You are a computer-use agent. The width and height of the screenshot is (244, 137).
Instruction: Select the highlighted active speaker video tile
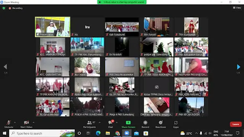click(x=53, y=27)
